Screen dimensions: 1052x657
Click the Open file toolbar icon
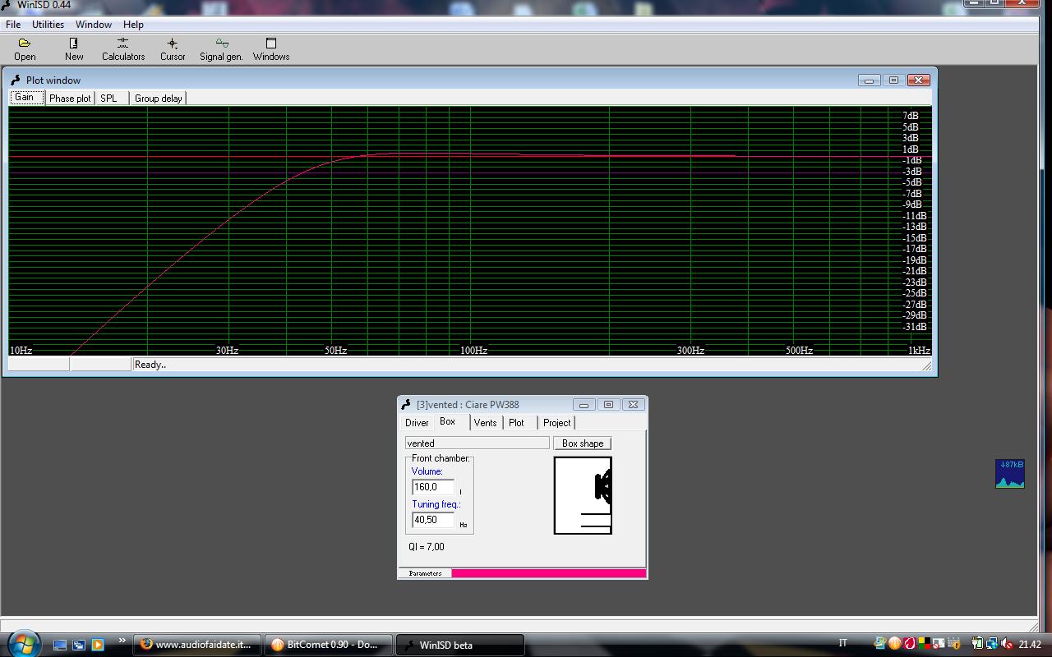[x=25, y=48]
